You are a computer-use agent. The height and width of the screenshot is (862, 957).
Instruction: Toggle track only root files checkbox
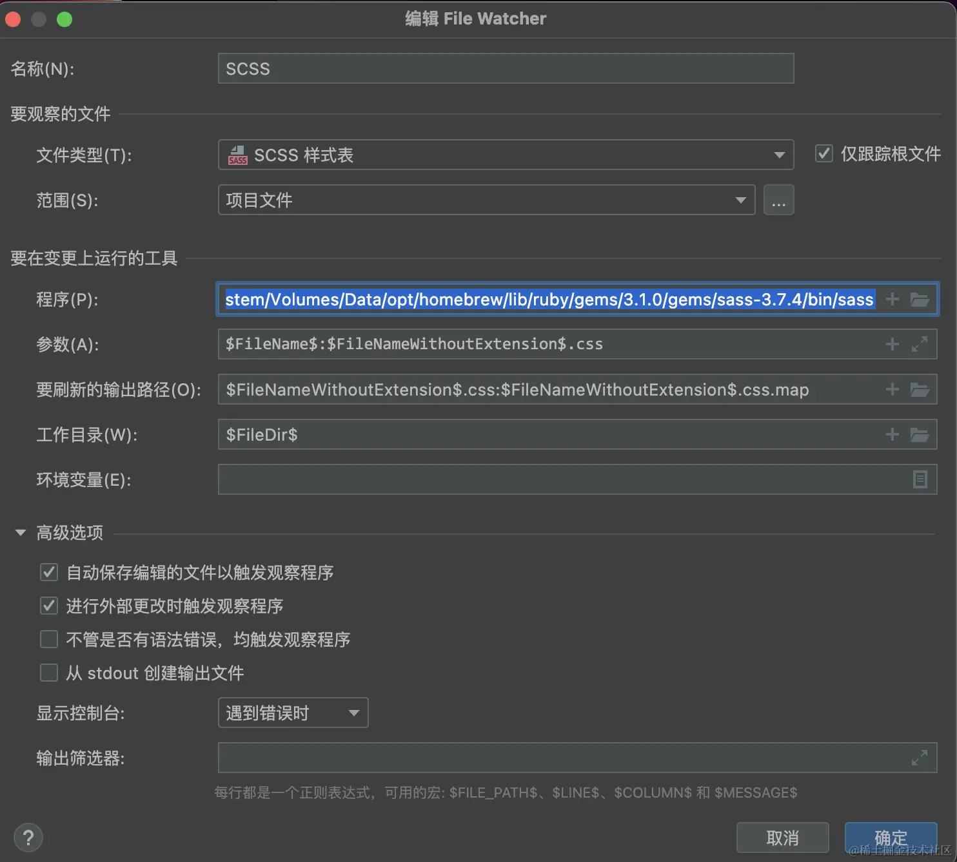[824, 153]
